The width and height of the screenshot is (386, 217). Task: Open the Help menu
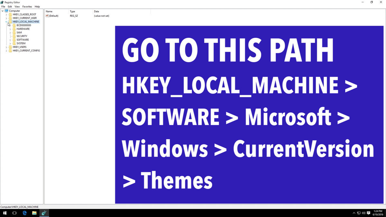pos(37,6)
